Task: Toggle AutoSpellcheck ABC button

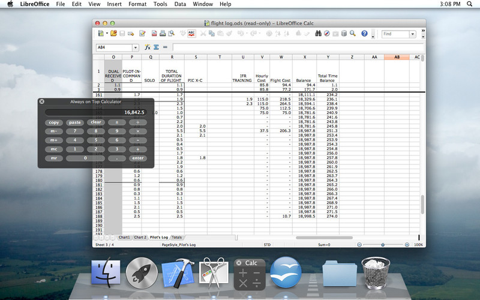Action: pos(191,34)
